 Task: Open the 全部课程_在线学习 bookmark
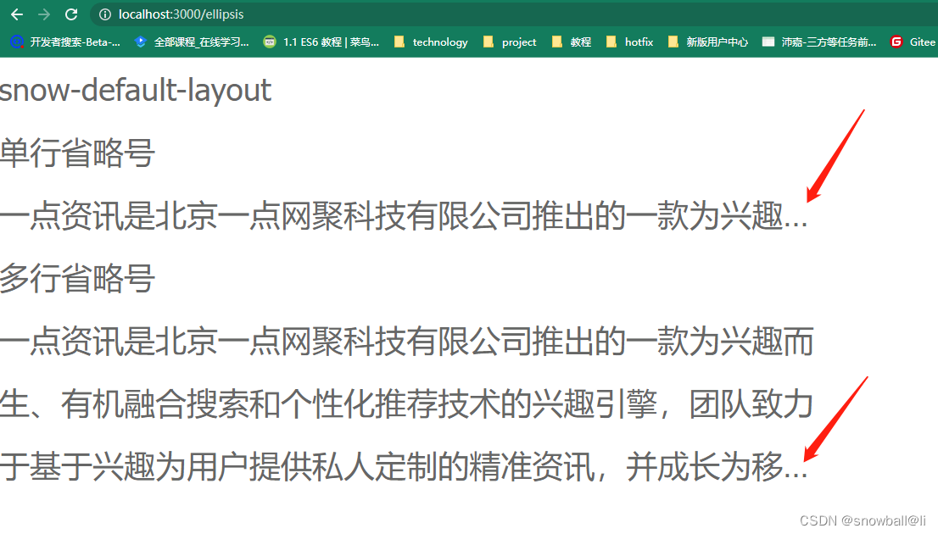pos(192,42)
